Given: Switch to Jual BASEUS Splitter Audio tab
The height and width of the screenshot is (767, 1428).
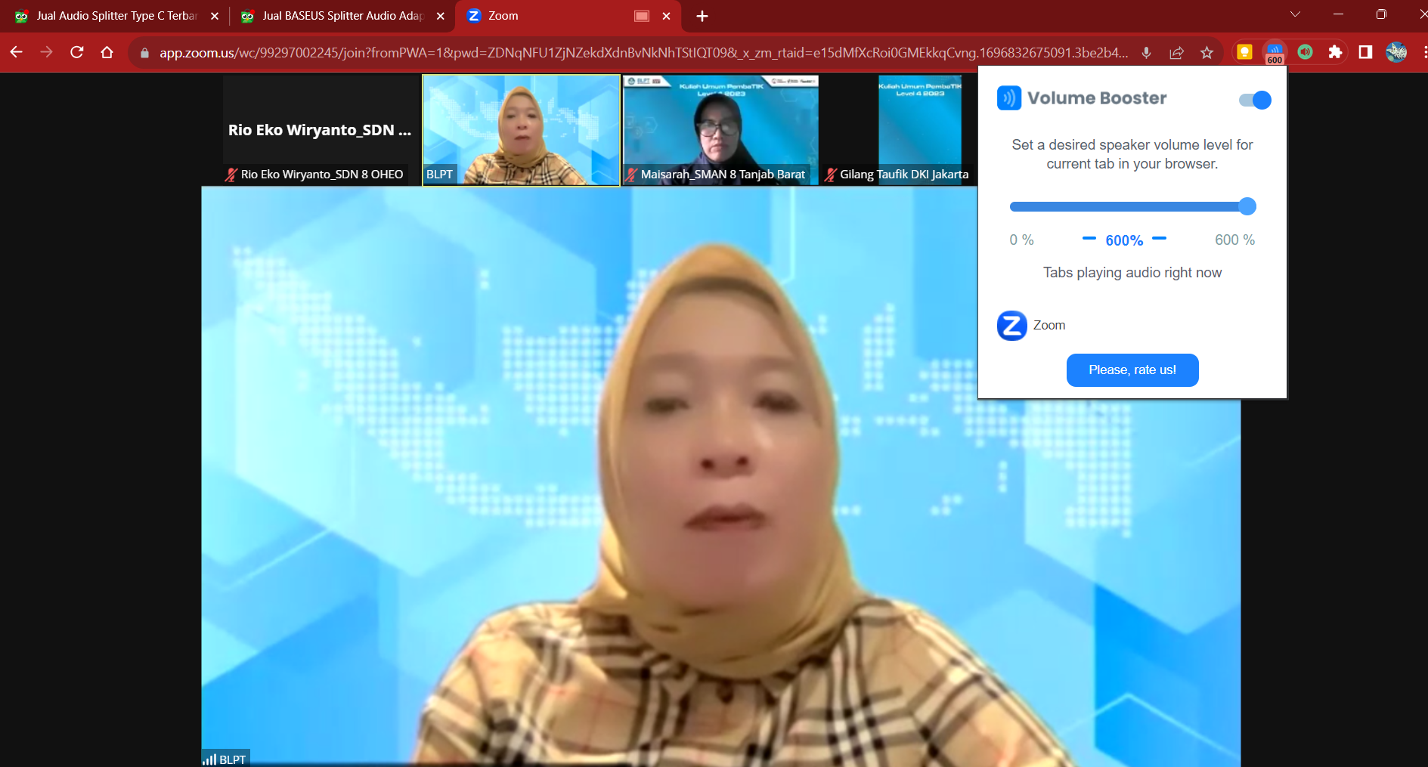Looking at the screenshot, I should click(342, 16).
